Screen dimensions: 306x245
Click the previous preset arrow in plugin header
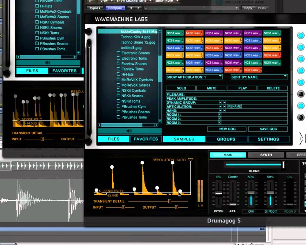[131, 8]
